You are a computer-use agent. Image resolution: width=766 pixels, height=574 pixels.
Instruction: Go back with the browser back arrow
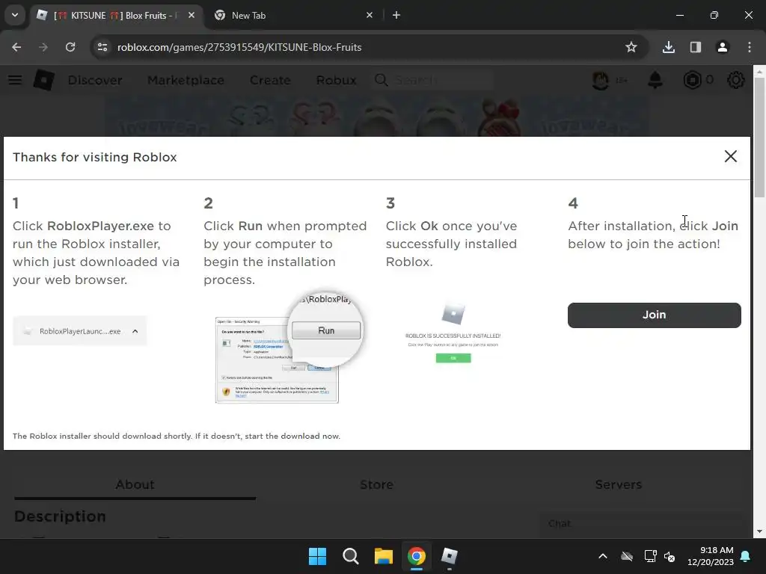tap(16, 47)
